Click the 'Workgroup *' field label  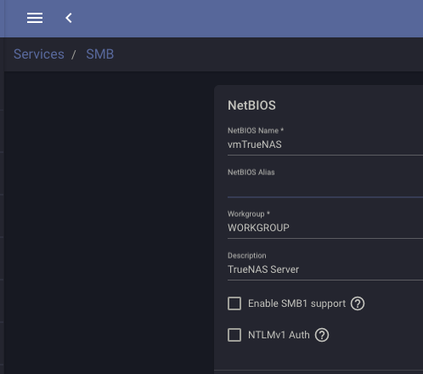click(x=249, y=214)
